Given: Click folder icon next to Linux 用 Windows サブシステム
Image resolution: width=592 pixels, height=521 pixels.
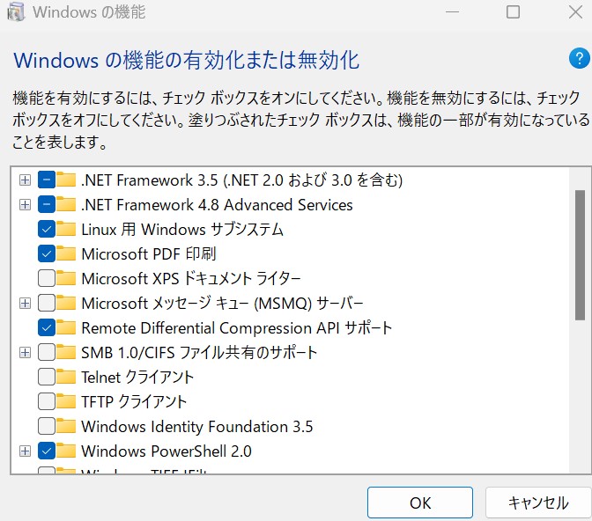Looking at the screenshot, I should click(67, 230).
